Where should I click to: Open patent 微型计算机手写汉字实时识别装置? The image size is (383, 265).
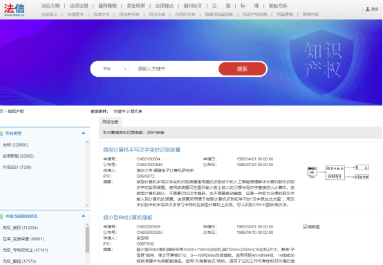(x=142, y=150)
